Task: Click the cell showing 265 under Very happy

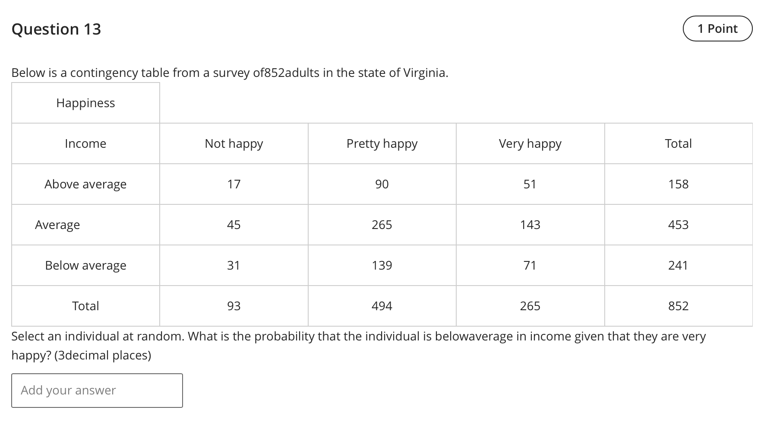Action: click(530, 306)
